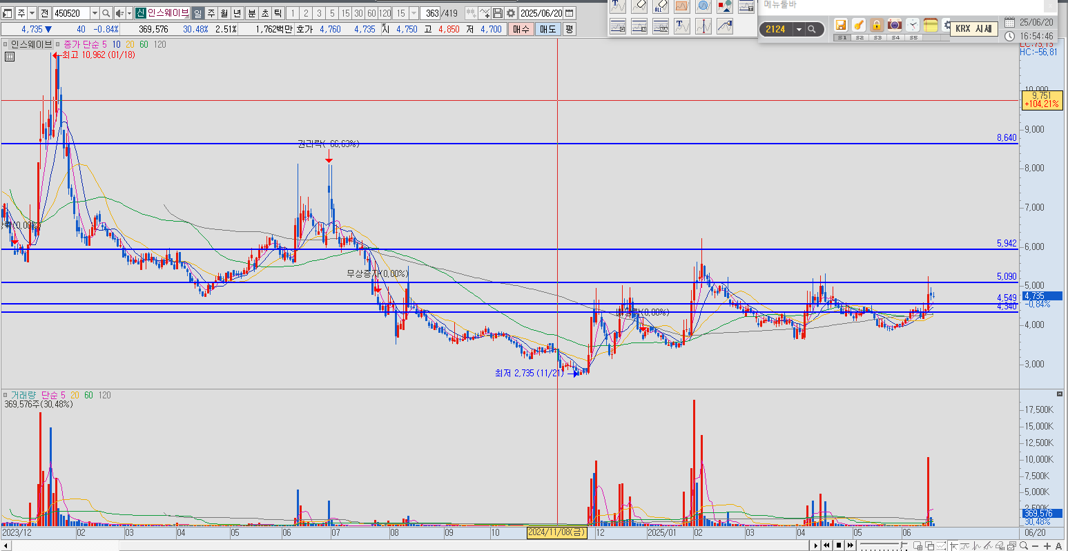This screenshot has width=1068, height=551.
Task: Click the plus zoom-in icon at bottom right
Action: 1047,545
